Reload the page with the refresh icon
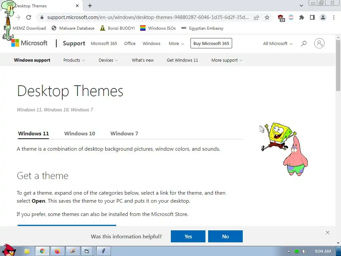The width and height of the screenshot is (341, 256). 29,17
